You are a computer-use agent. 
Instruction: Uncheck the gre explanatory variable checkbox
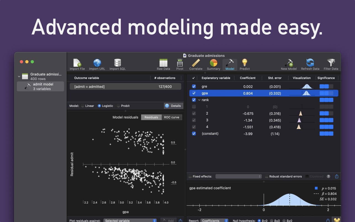(x=194, y=86)
